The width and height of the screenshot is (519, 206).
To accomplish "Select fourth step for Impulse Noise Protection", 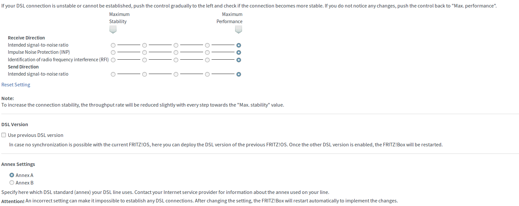I will [207, 52].
